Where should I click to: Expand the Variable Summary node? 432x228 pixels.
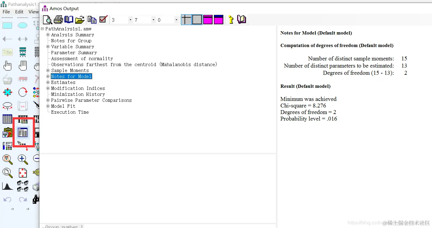click(48, 47)
